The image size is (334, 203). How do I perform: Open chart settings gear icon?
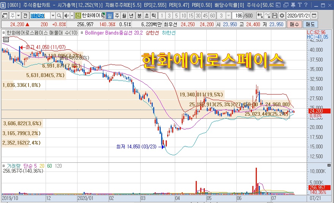click(282, 16)
